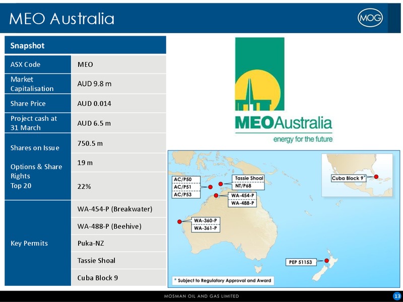The image size is (403, 302).
Task: Click 'MOSMAN OIL AND GAS LIMITED' footer text
Action: [201, 296]
